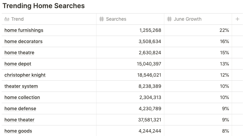Open the home decorators entry

[23, 41]
